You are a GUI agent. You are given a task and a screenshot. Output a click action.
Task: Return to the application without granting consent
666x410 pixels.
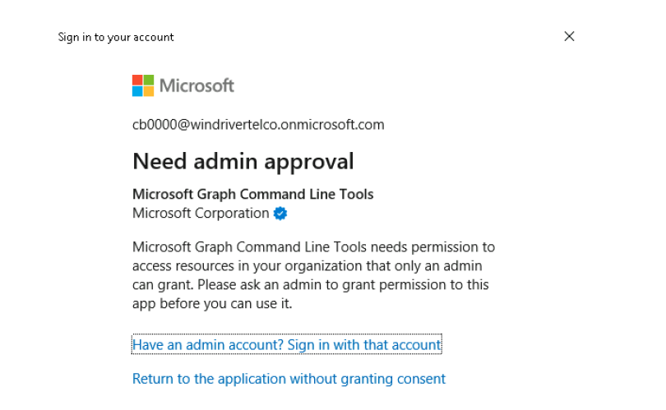click(289, 379)
